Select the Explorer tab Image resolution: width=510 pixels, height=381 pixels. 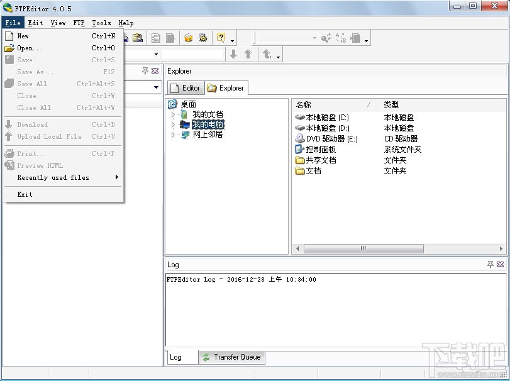click(x=226, y=88)
